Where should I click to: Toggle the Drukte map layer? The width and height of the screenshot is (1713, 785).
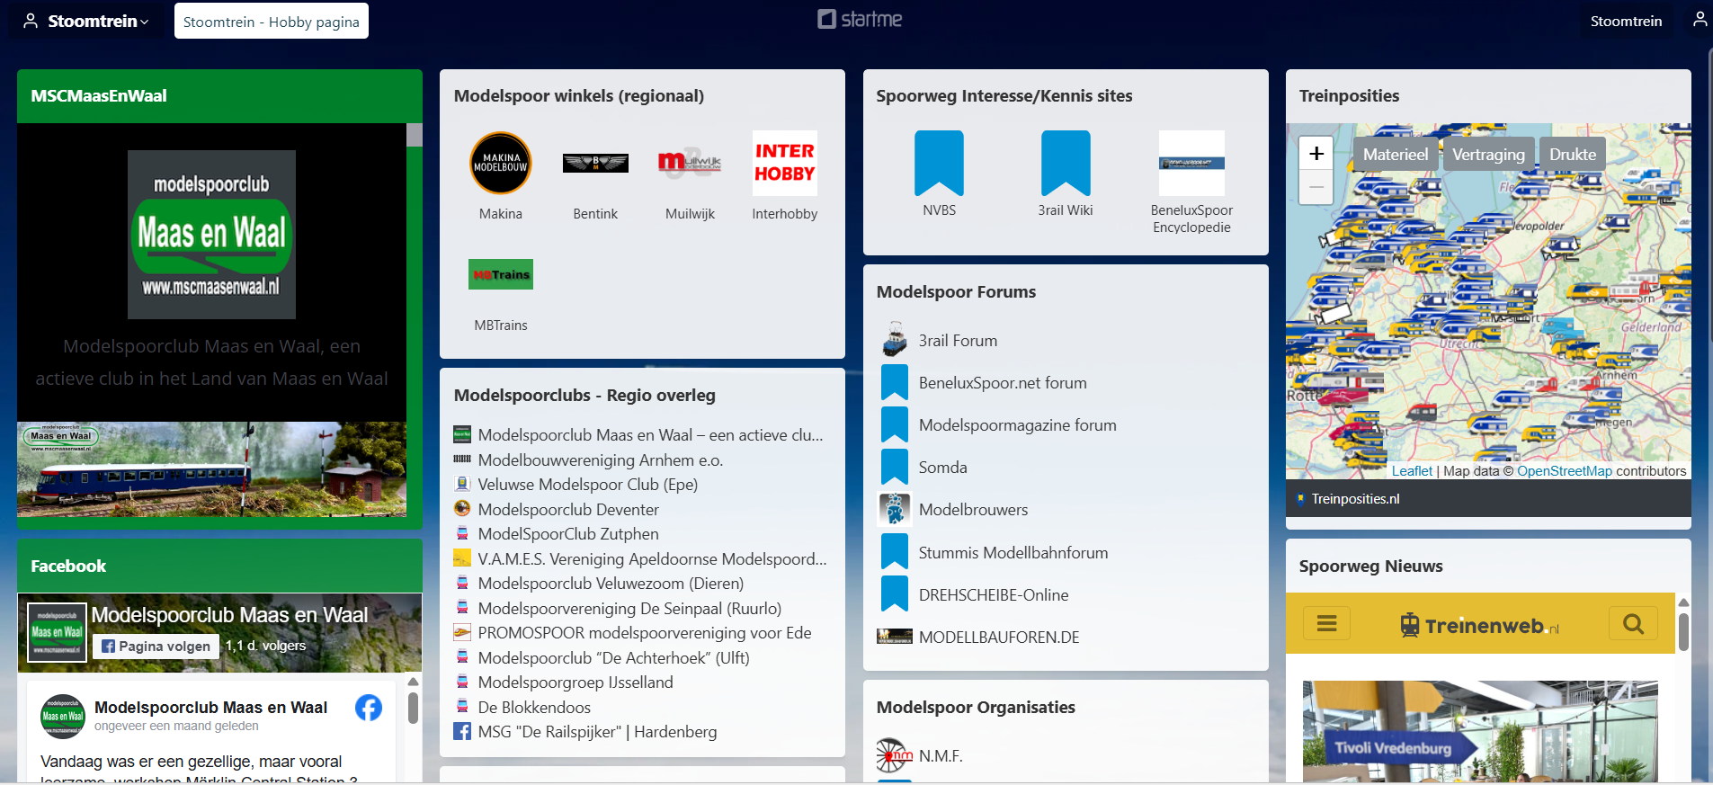(x=1573, y=154)
